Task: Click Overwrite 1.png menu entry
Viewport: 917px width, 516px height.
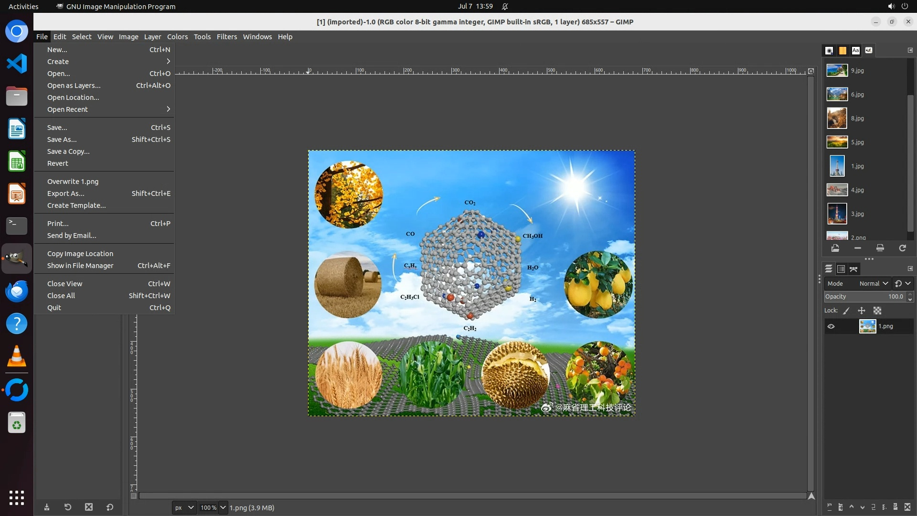Action: [73, 182]
